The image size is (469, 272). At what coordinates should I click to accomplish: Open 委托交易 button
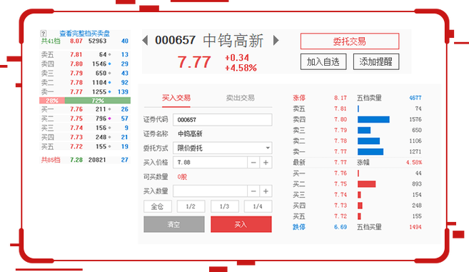tap(350, 41)
